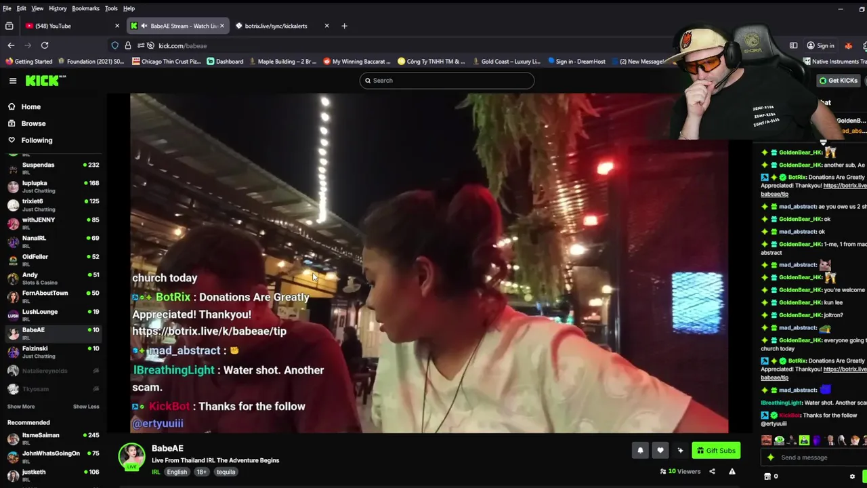867x488 pixels.
Task: Click the green Gift Subs button
Action: click(716, 451)
